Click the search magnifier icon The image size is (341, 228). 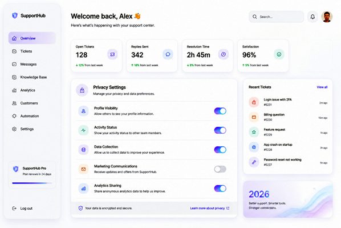click(x=254, y=17)
